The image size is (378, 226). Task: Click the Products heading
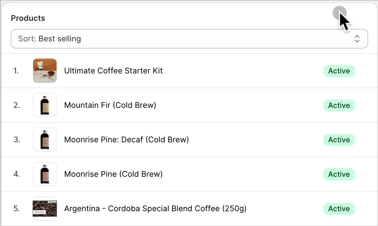28,18
